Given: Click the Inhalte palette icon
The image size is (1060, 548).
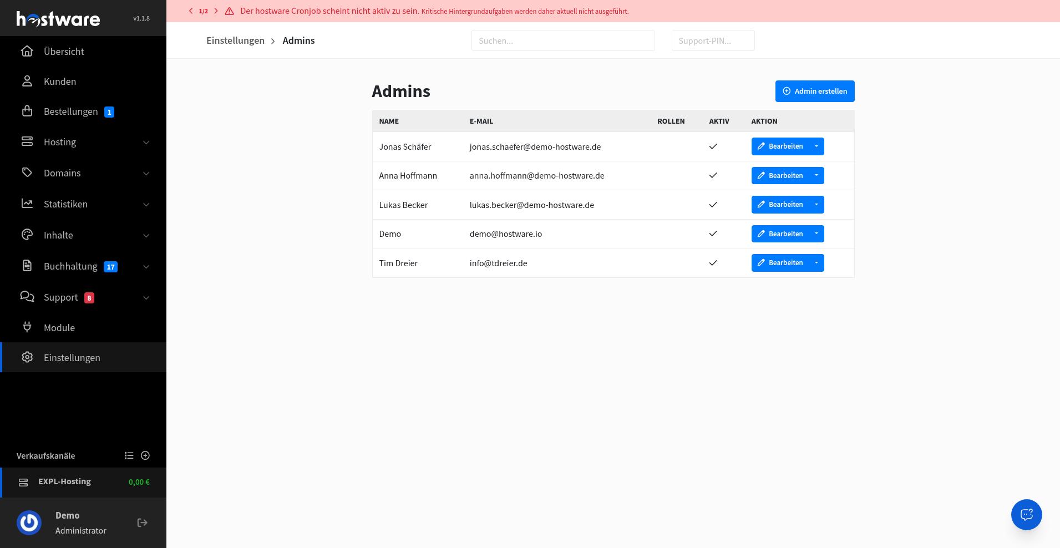Looking at the screenshot, I should [x=27, y=235].
